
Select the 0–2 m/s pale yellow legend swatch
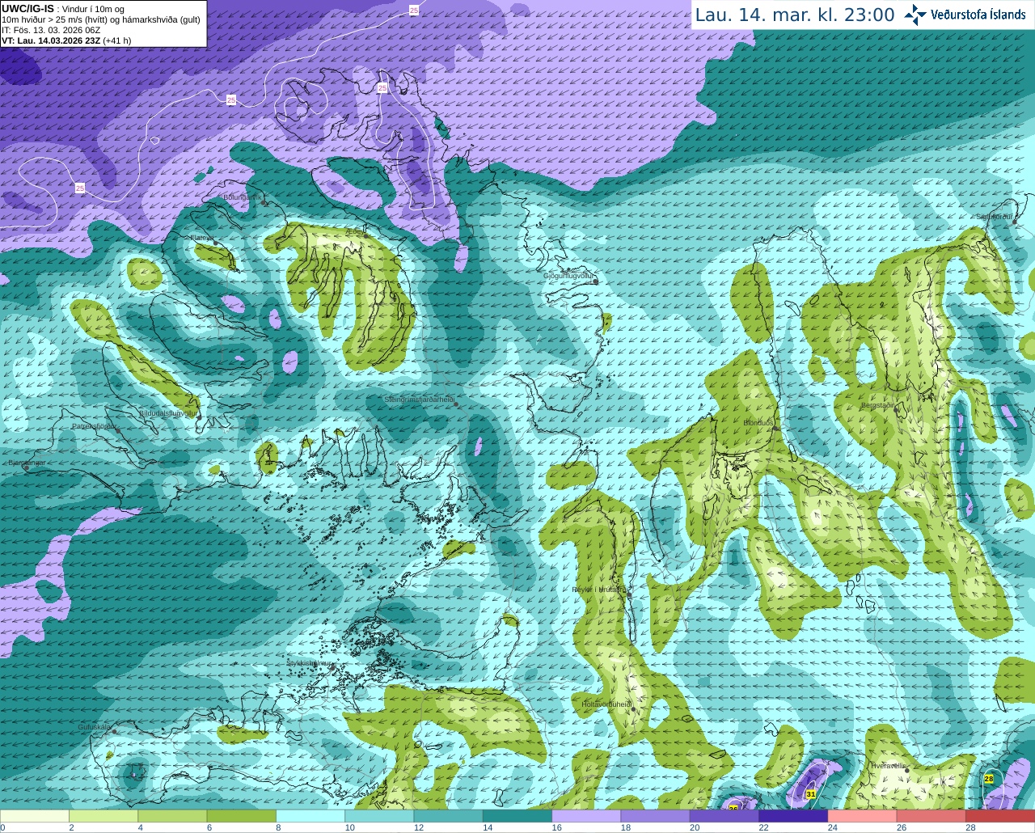click(x=35, y=816)
